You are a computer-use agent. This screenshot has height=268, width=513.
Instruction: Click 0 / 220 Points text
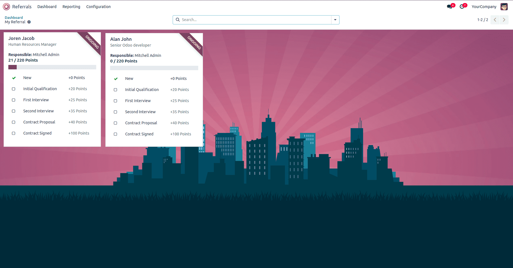pos(124,61)
